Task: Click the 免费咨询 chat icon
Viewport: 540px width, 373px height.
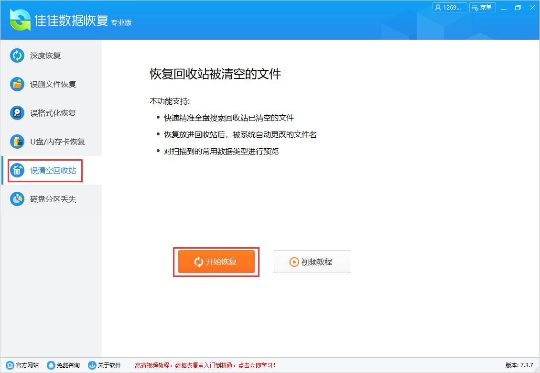Action: [51, 365]
